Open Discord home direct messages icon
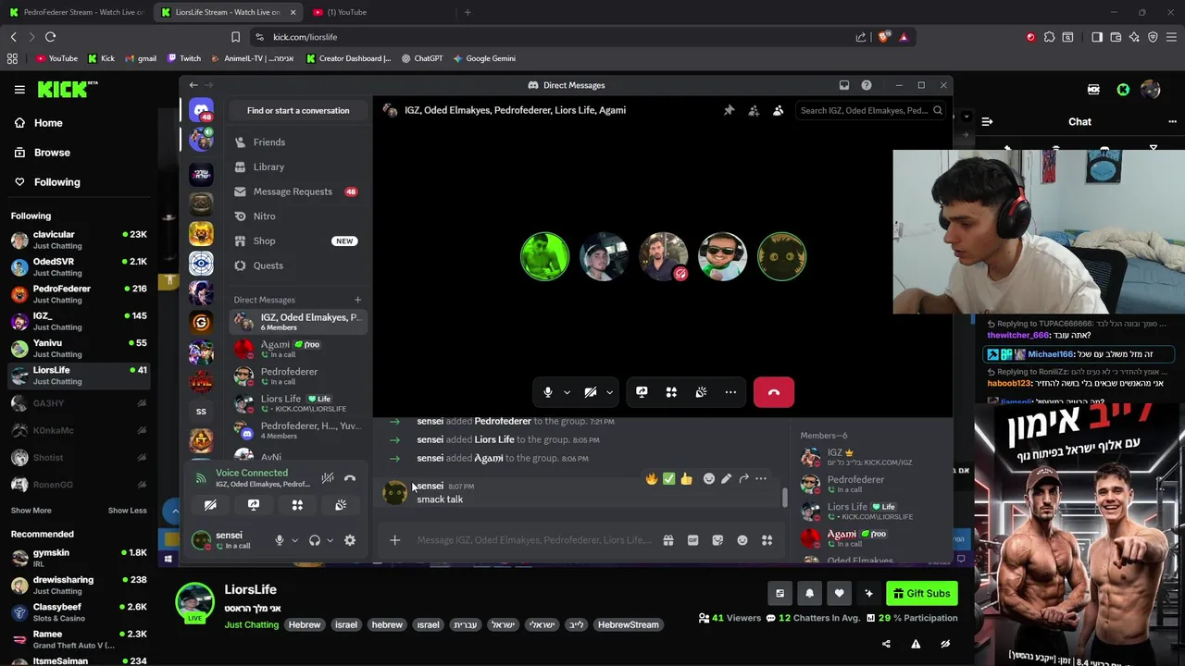The image size is (1185, 666). pyautogui.click(x=201, y=110)
